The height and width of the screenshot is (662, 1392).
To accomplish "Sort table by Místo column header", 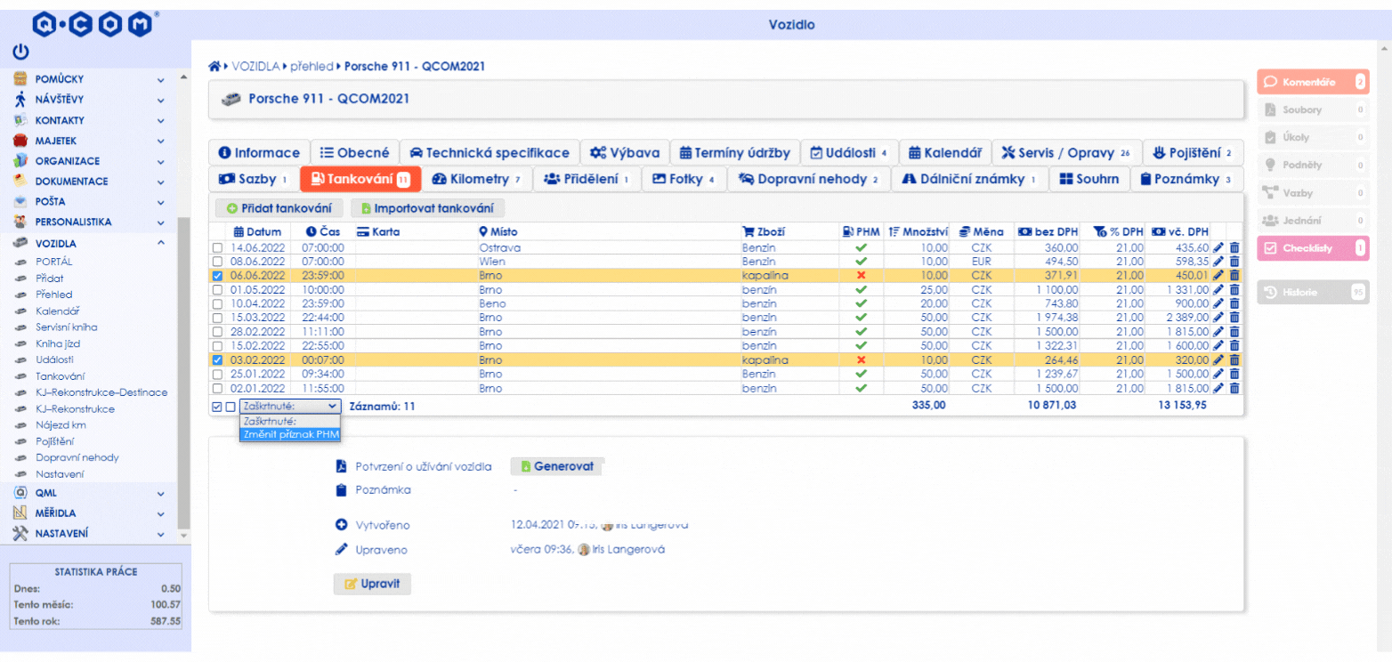I will click(x=498, y=231).
